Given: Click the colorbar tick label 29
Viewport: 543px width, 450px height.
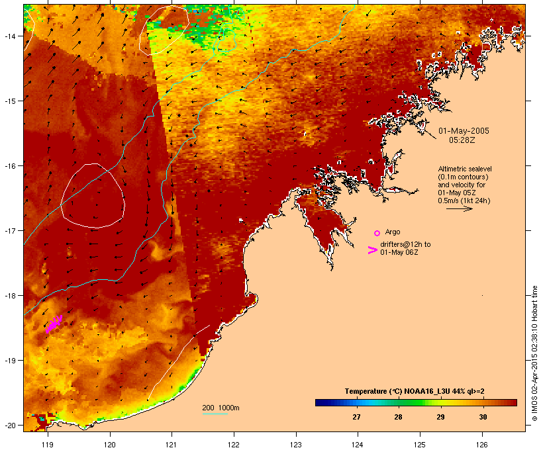Looking at the screenshot, I should point(440,417).
